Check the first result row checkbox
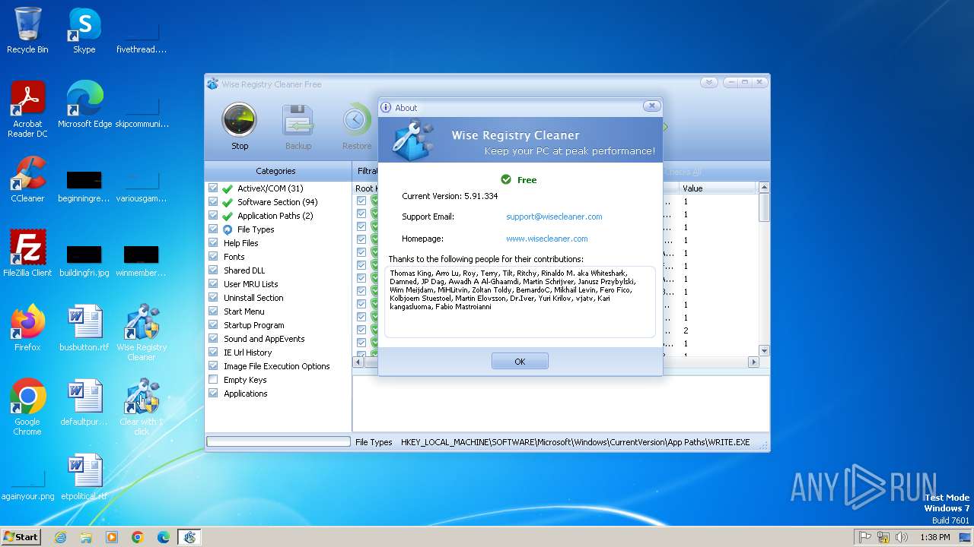The height and width of the screenshot is (547, 974). click(x=361, y=201)
